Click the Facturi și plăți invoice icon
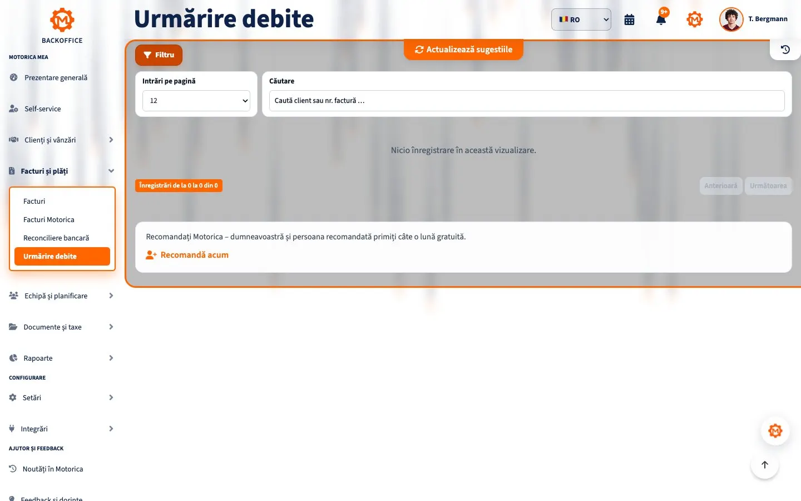Screen dimensions: 801x501 point(12,171)
